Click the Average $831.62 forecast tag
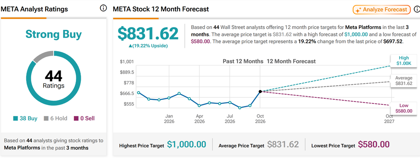This screenshot has height=160, width=420. click(404, 81)
